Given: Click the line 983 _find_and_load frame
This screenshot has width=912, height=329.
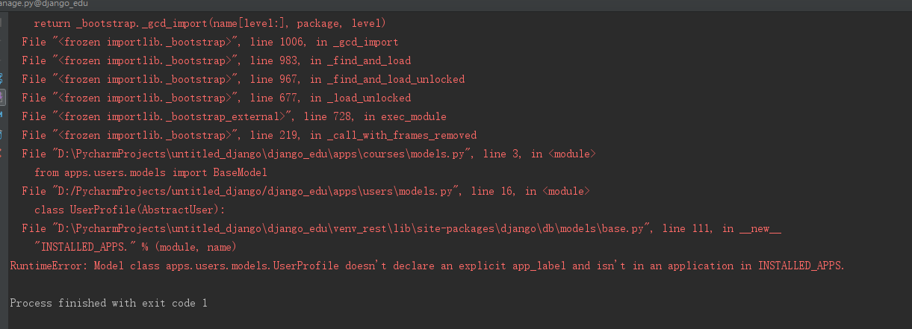Looking at the screenshot, I should (216, 60).
